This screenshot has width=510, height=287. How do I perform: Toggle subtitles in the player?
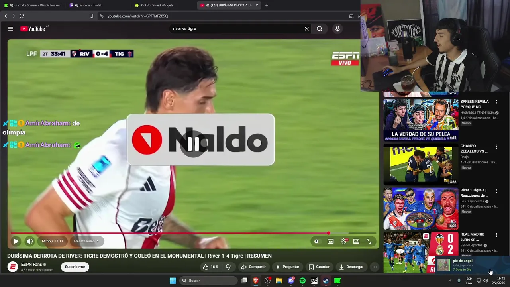tap(331, 241)
